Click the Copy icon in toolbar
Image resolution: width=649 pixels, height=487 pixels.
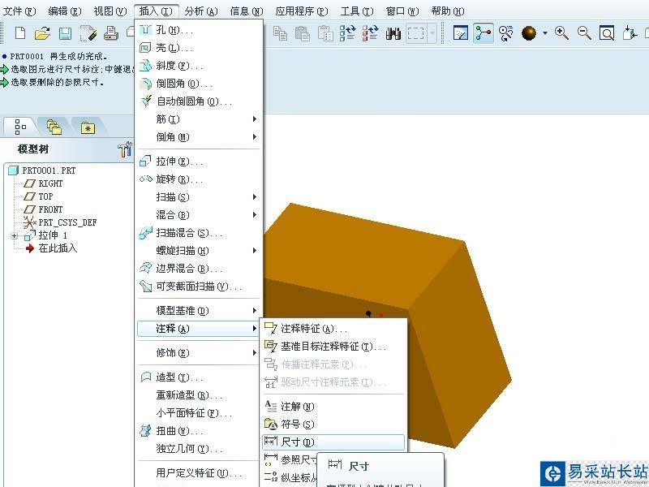tap(280, 33)
